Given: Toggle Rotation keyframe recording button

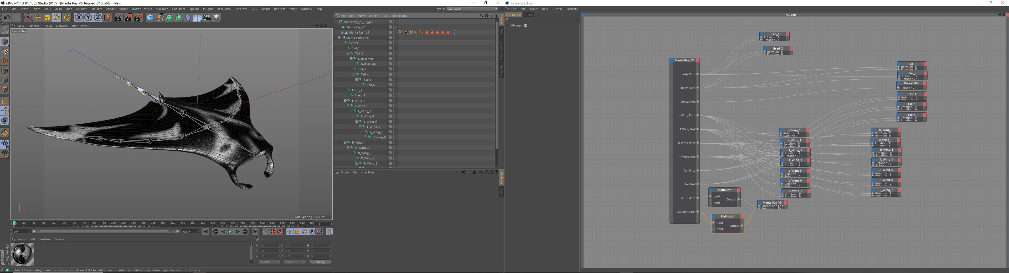Looking at the screenshot, I should (305, 232).
